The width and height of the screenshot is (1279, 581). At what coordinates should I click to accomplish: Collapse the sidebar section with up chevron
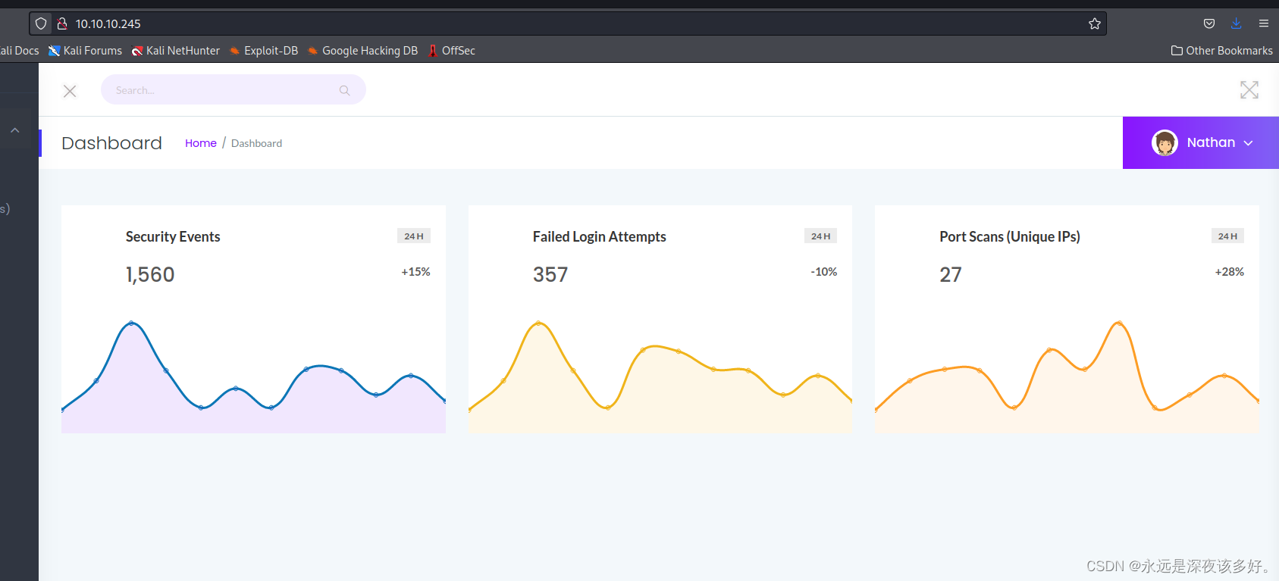(x=14, y=130)
